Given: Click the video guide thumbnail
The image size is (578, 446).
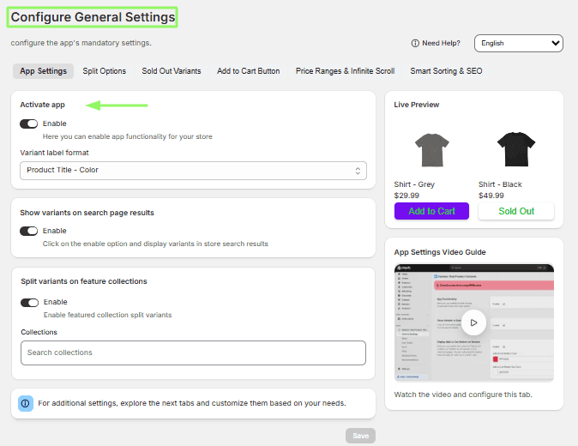Looking at the screenshot, I should point(473,322).
